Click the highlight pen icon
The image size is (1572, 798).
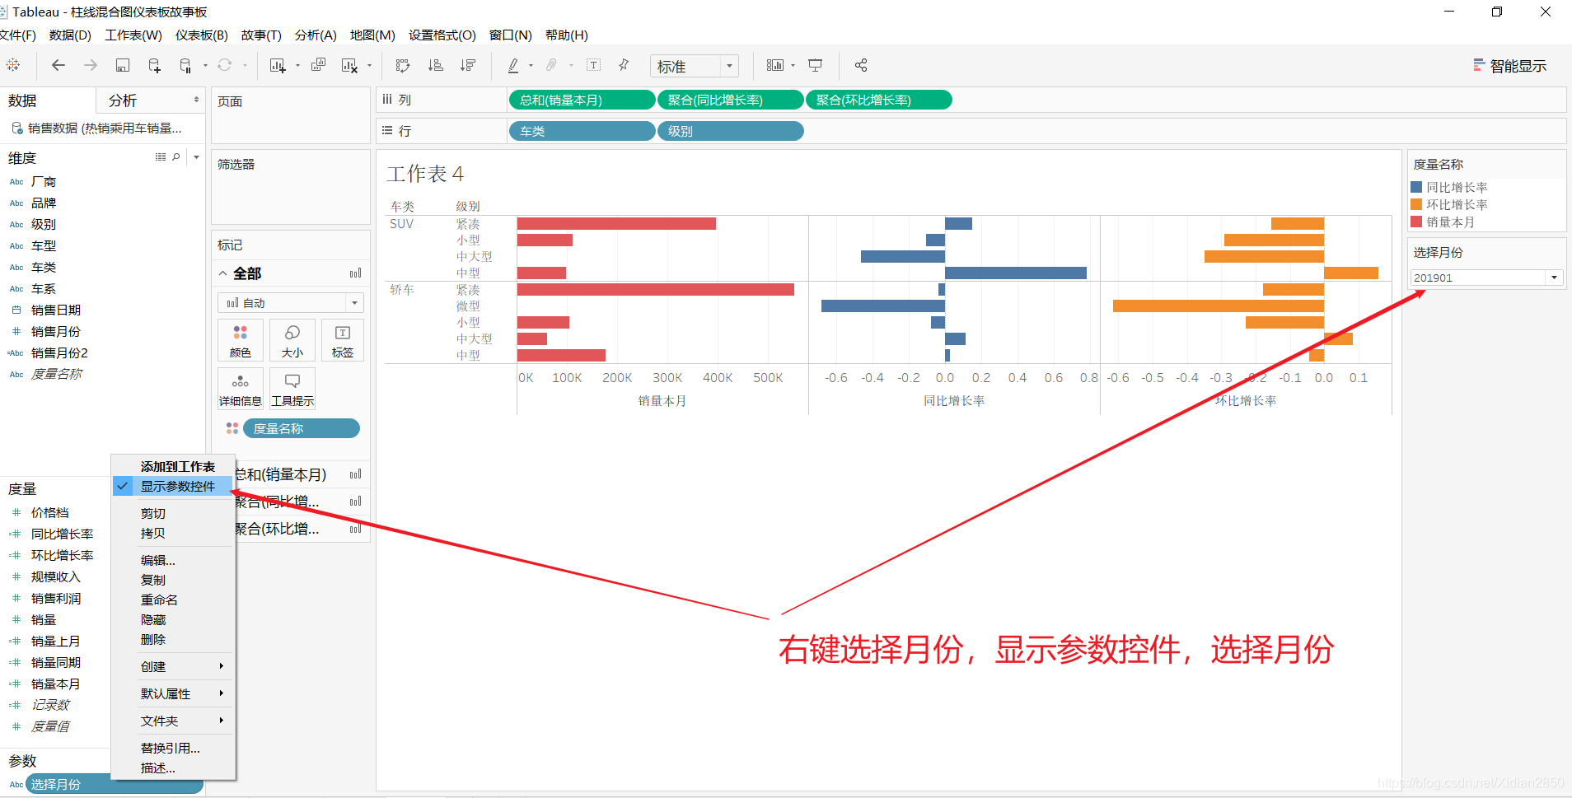[513, 65]
